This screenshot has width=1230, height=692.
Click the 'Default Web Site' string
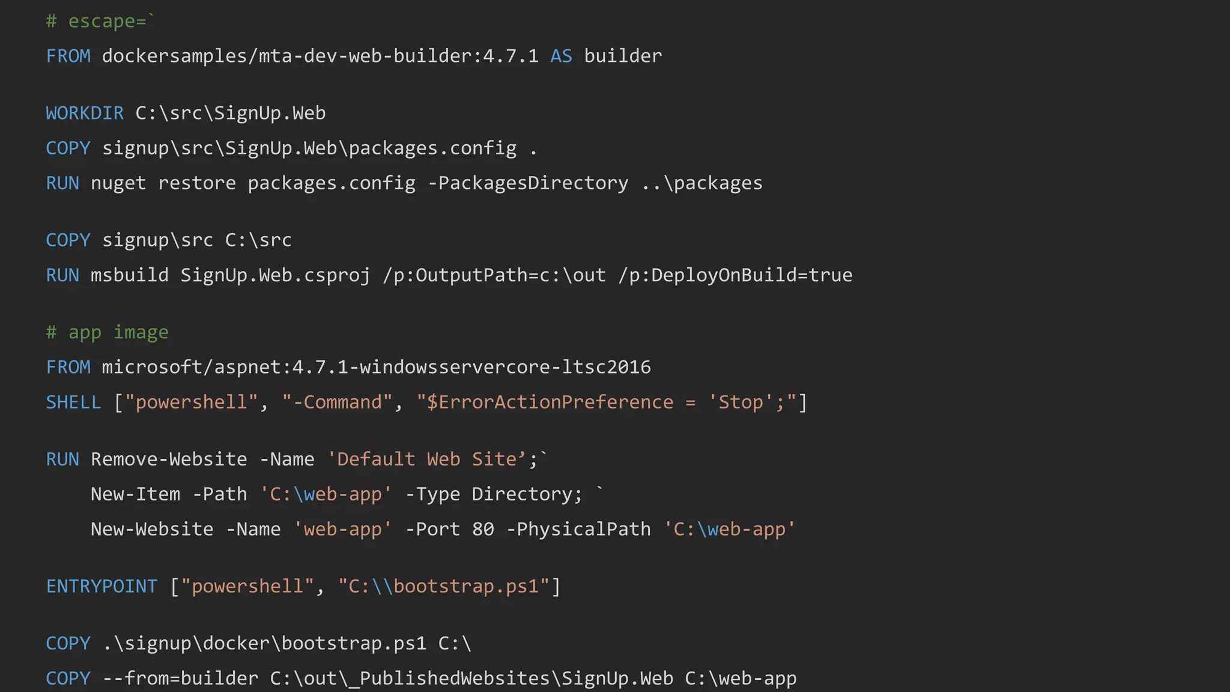[x=426, y=459]
